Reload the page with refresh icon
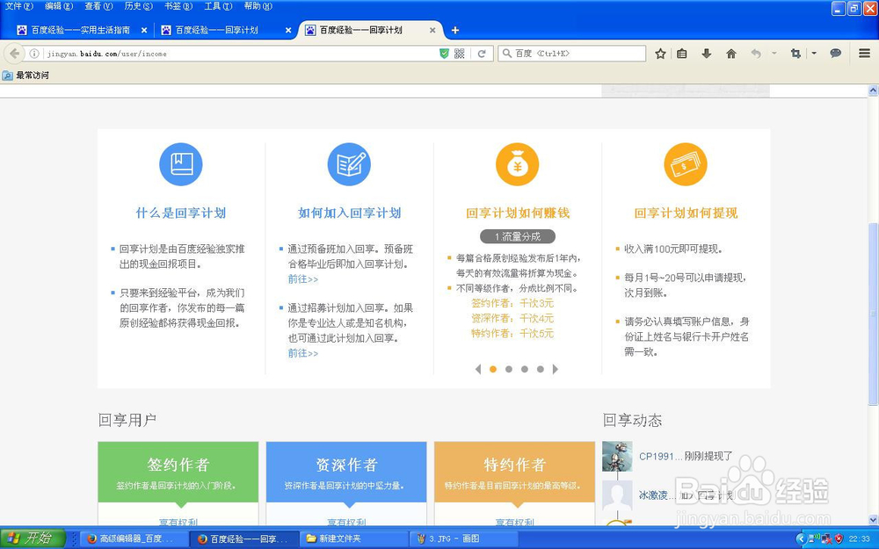This screenshot has width=879, height=549. (482, 54)
